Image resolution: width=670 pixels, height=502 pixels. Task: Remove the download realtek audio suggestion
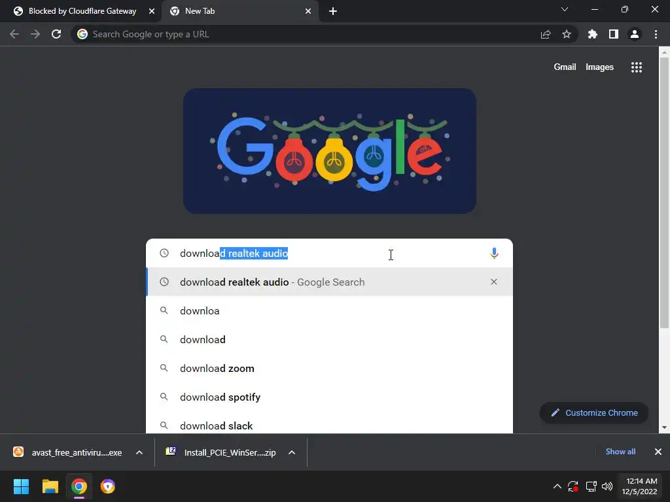(494, 282)
